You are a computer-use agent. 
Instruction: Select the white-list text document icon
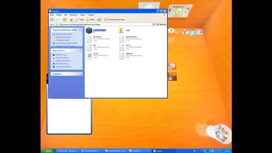click(x=122, y=56)
